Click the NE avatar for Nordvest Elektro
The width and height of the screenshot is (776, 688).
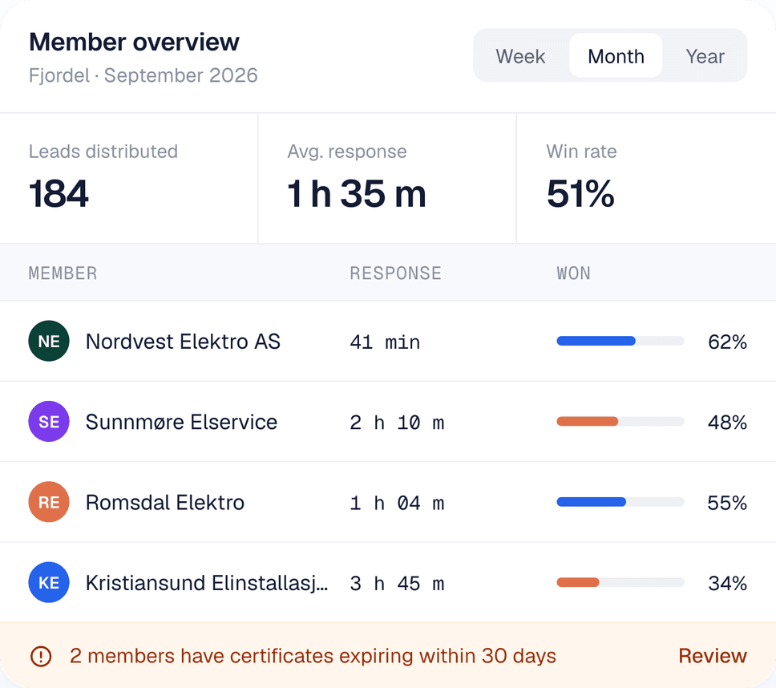coord(48,341)
